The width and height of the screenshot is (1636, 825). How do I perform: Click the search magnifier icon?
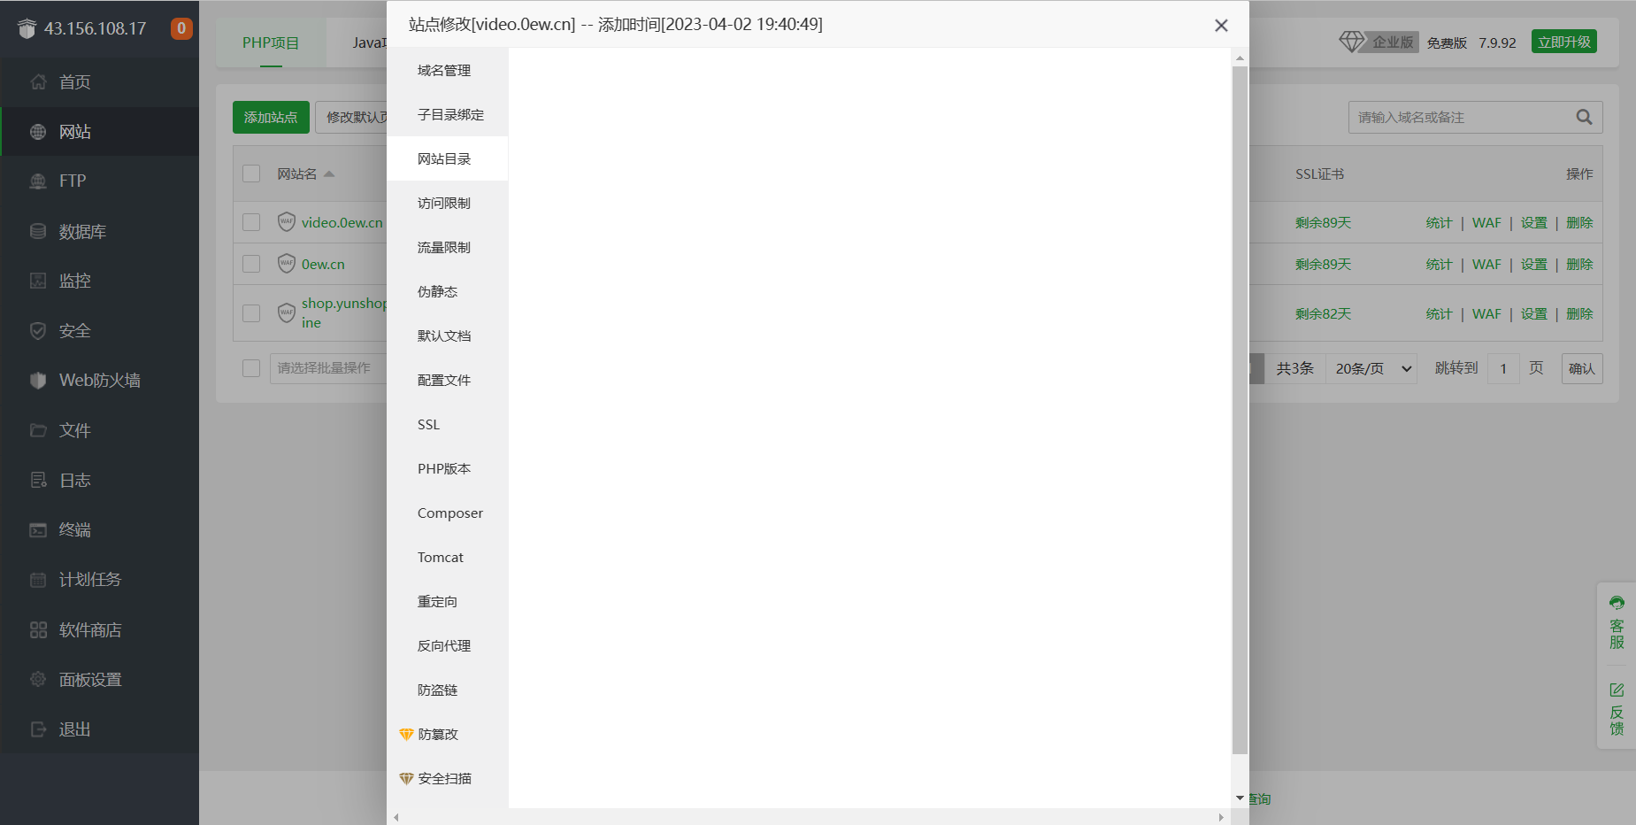[x=1584, y=117]
